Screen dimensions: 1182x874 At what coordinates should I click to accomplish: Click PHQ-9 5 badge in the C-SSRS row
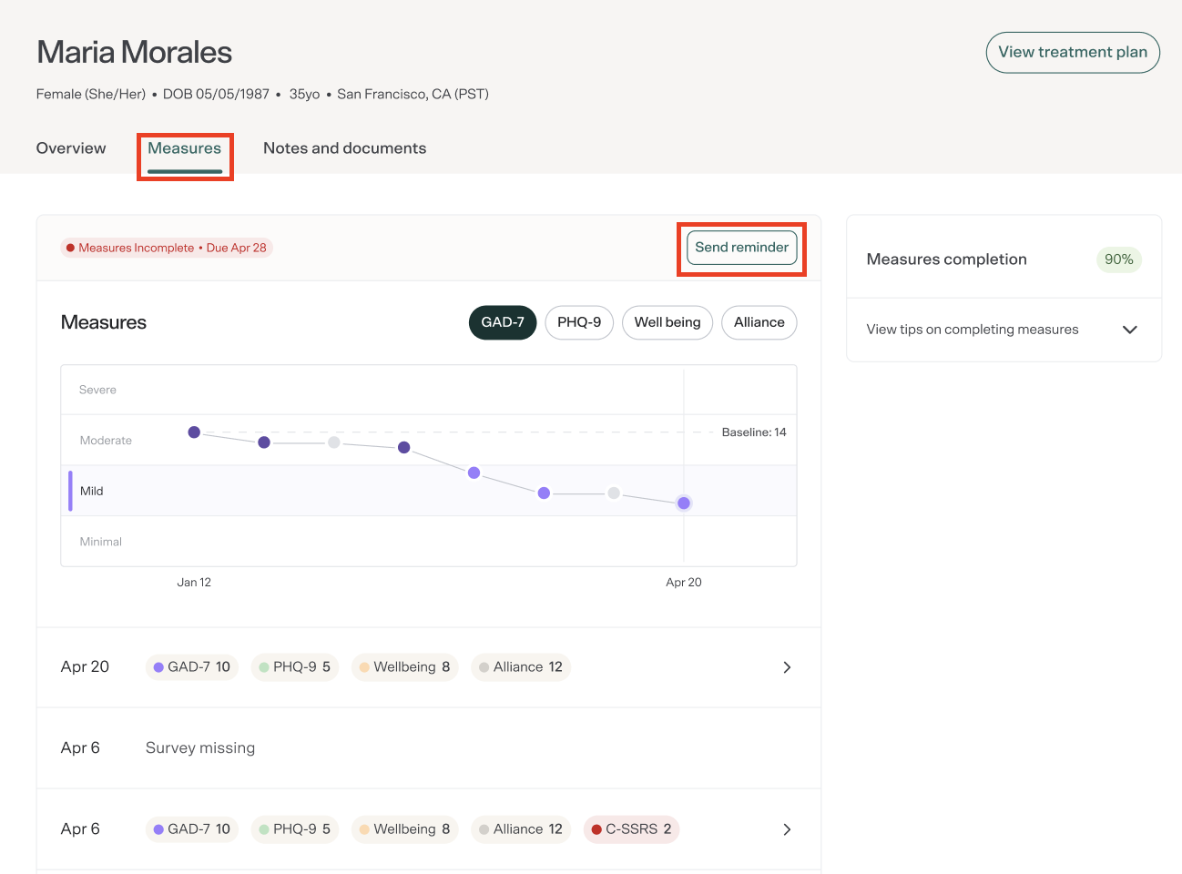coord(295,829)
